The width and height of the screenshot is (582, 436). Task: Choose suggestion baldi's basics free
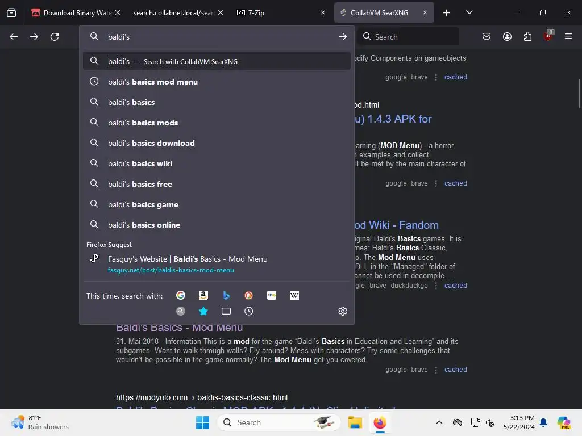pyautogui.click(x=217, y=184)
